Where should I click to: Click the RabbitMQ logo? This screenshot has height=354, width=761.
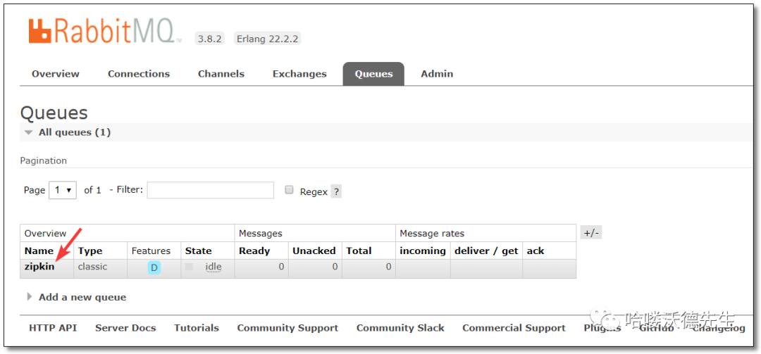(x=105, y=32)
